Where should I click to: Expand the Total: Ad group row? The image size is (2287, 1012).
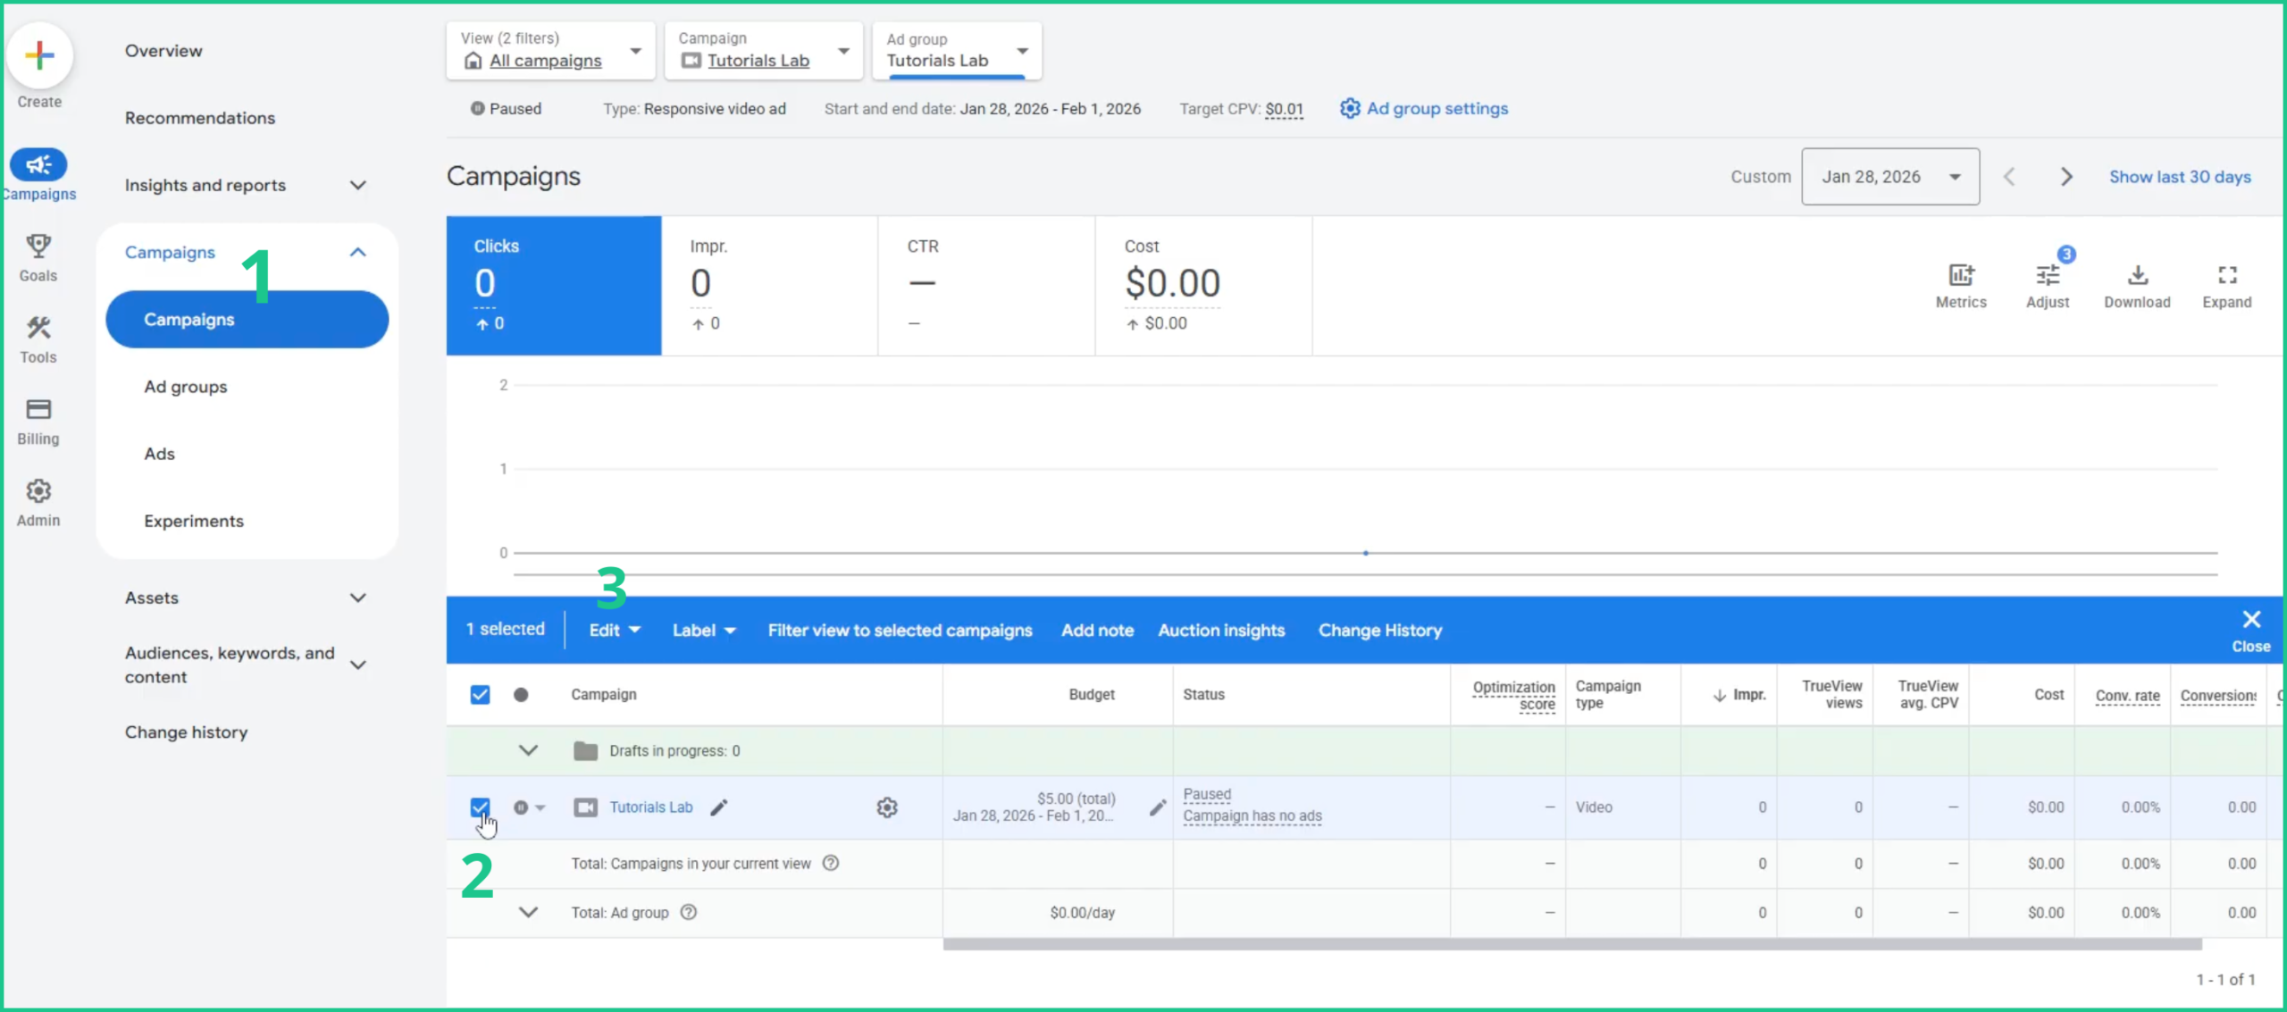pos(528,912)
